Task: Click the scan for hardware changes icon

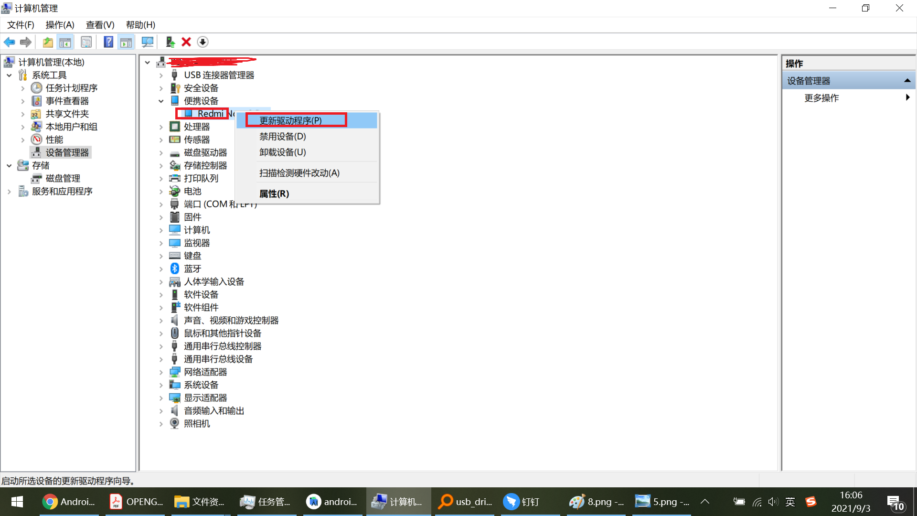Action: [x=148, y=42]
